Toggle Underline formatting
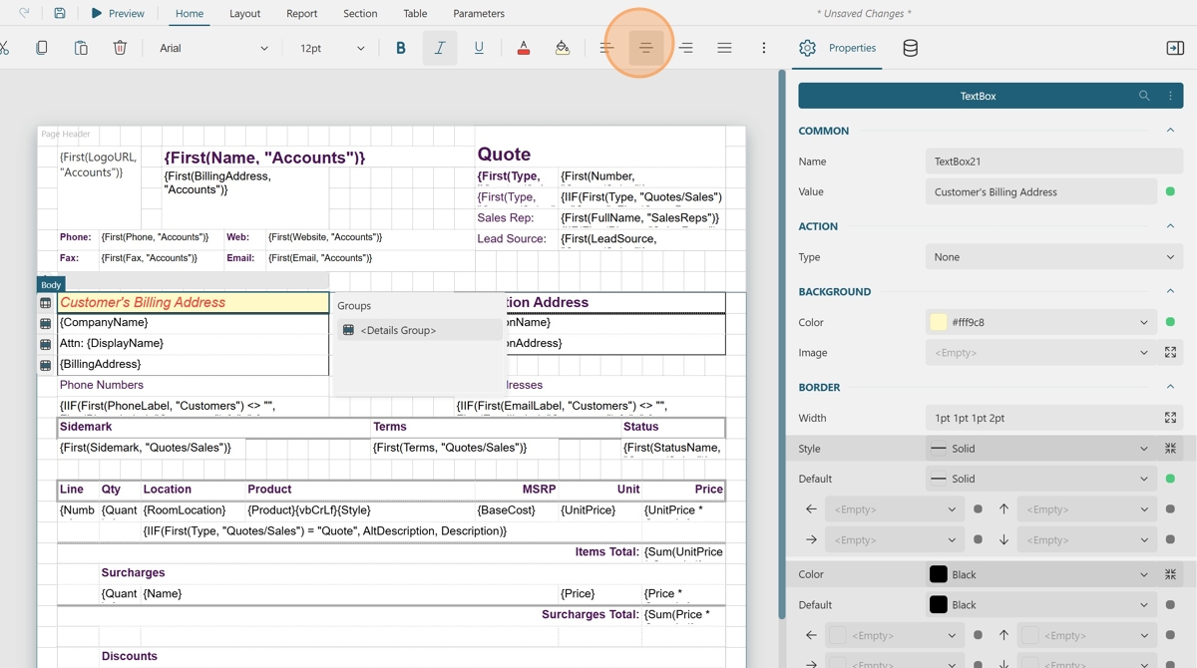The height and width of the screenshot is (668, 1197). (x=479, y=48)
